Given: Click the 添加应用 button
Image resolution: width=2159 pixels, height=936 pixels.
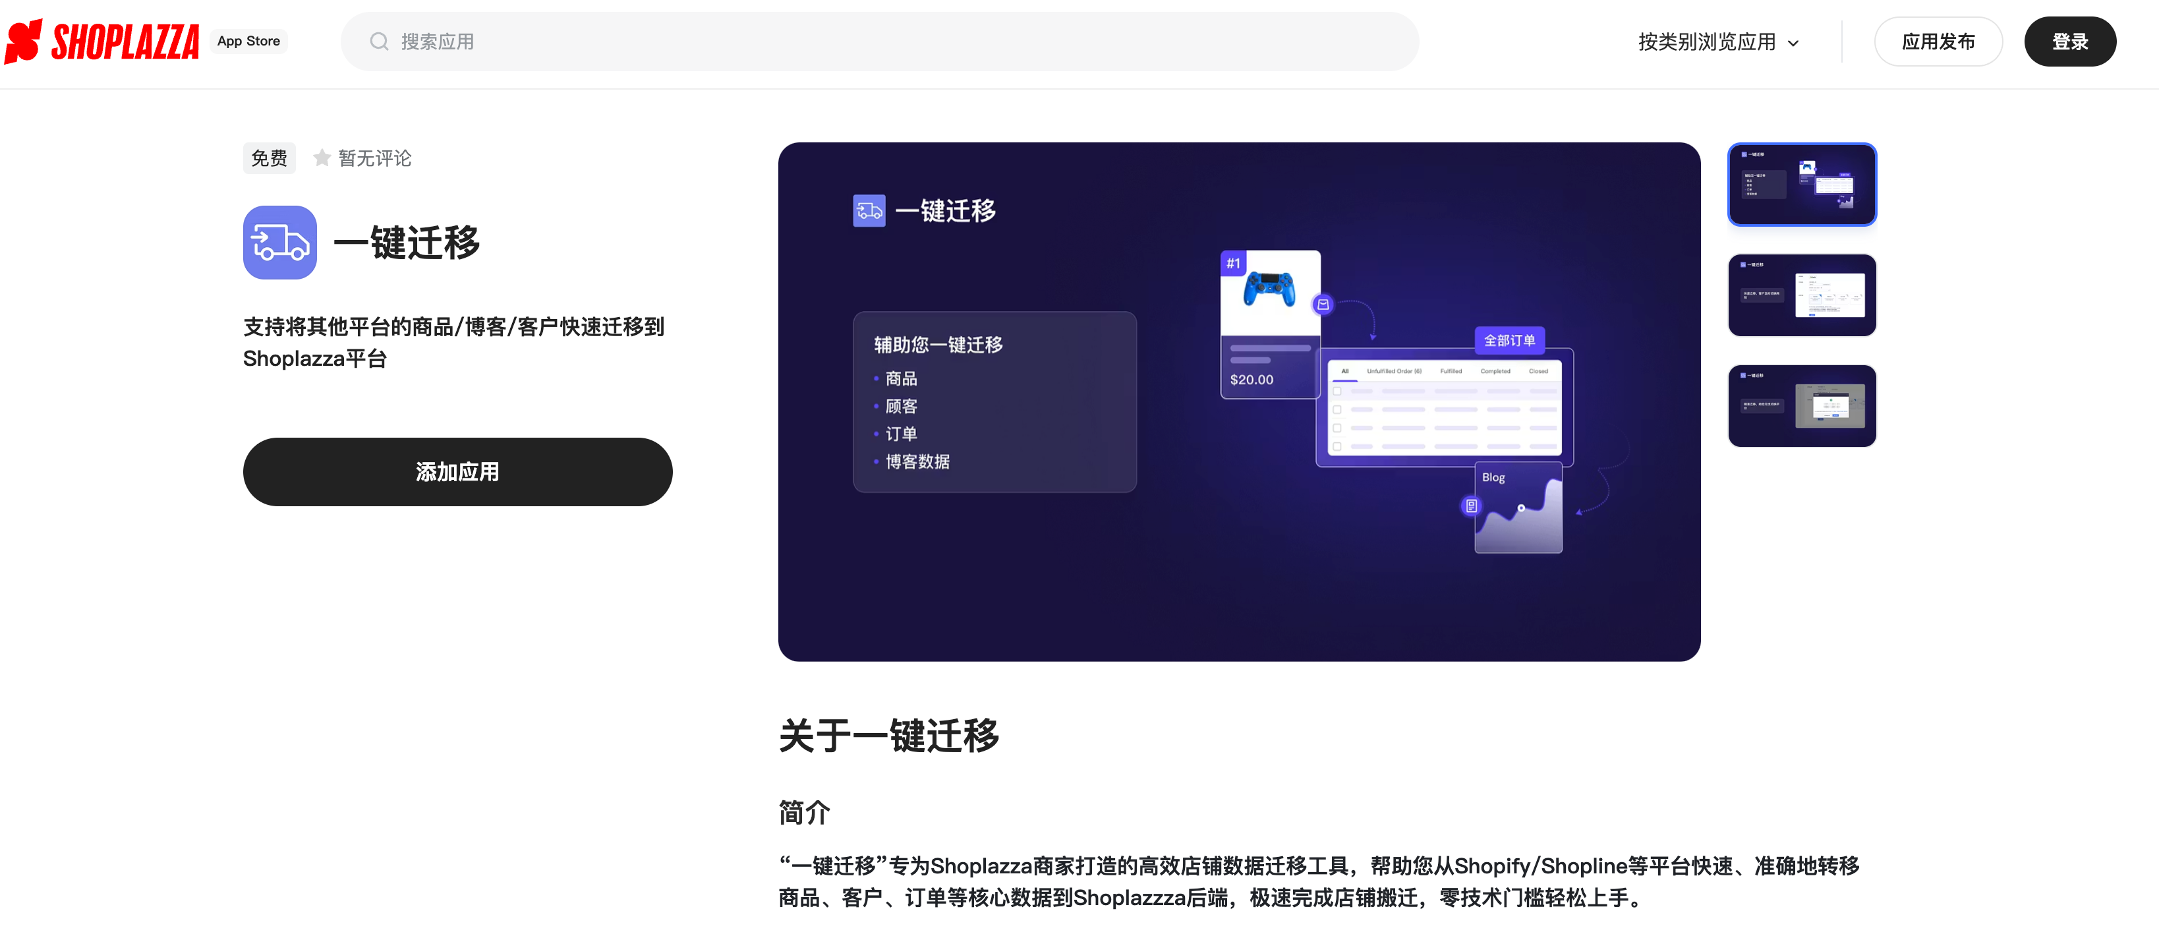Looking at the screenshot, I should click(457, 472).
